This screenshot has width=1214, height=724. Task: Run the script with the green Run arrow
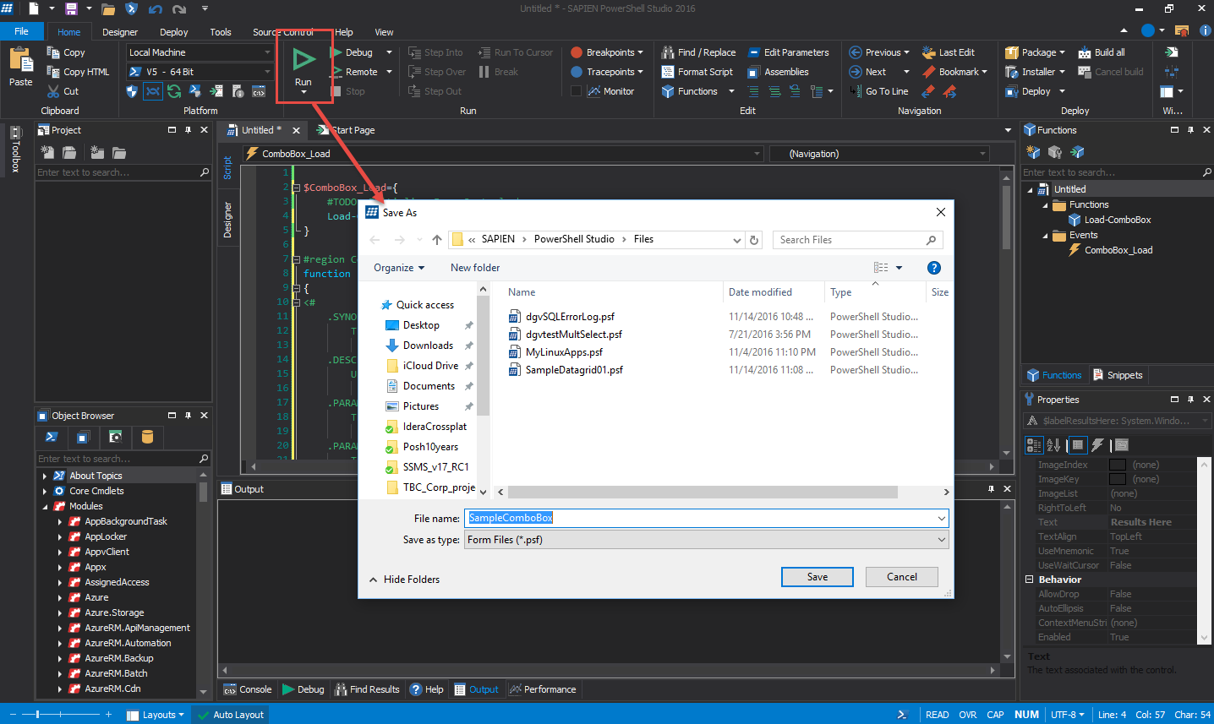click(x=303, y=59)
